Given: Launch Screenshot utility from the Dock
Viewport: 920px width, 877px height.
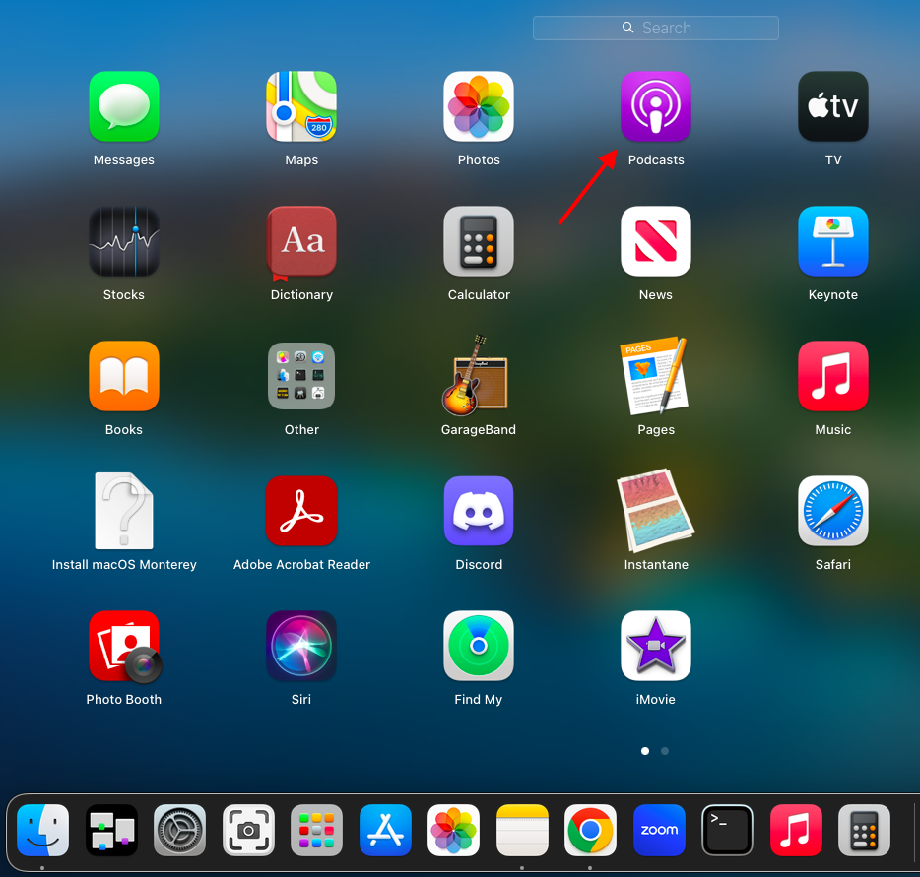Looking at the screenshot, I should pos(248,830).
